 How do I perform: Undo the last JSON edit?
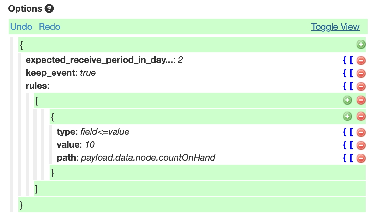coord(21,27)
